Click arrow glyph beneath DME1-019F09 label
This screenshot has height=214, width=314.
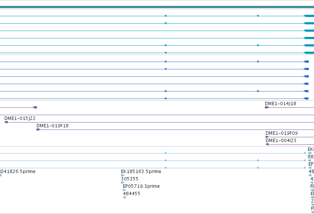267,137
